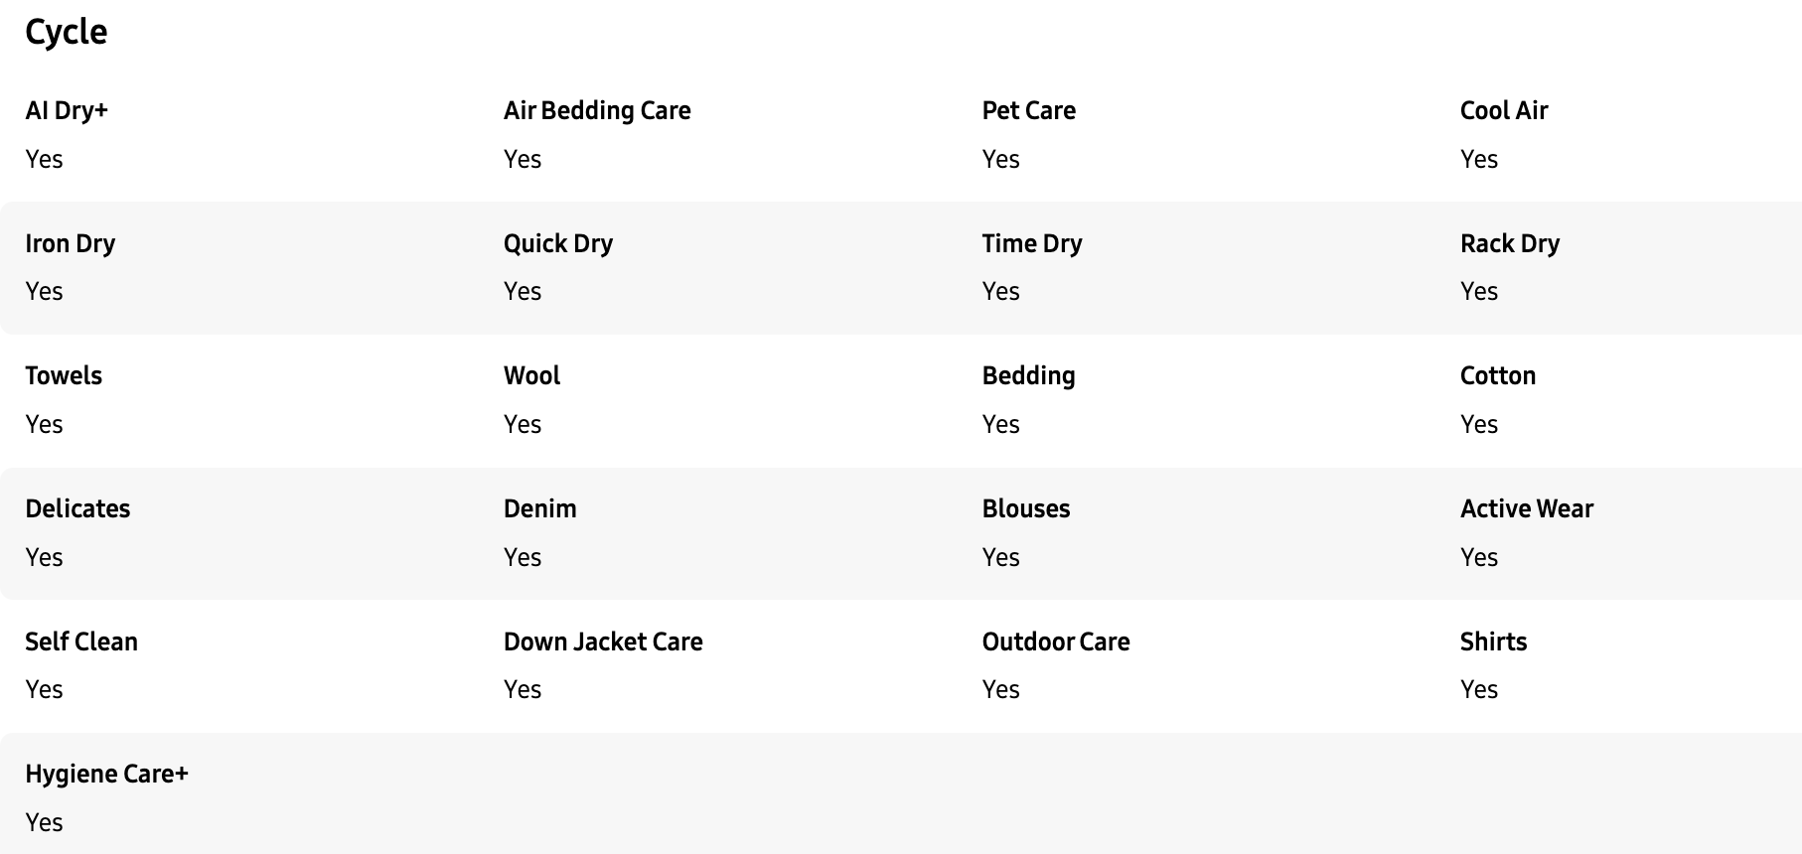Click the Cotton cycle label
Screen dimensions: 1802x854
pyautogui.click(x=1498, y=375)
